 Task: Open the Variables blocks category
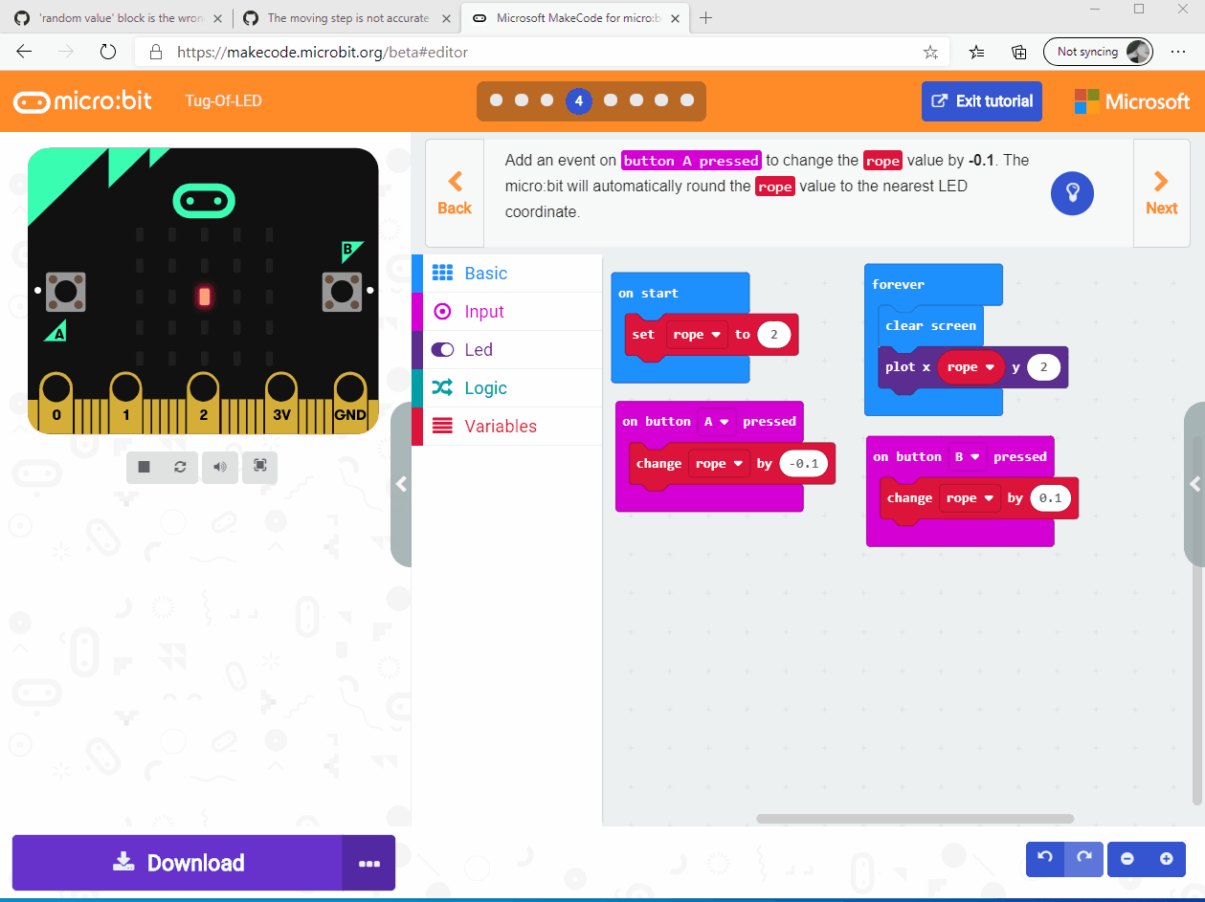(x=507, y=427)
